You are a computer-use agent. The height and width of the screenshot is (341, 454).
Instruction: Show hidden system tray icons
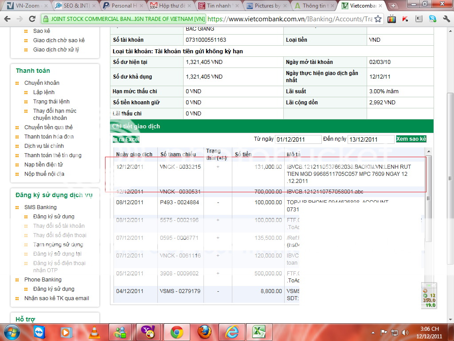[x=373, y=333]
